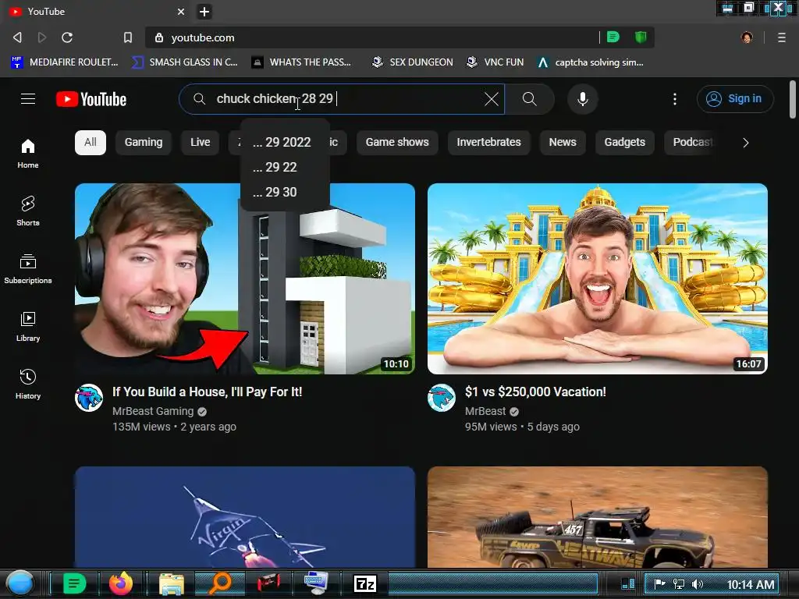Clear the search box with the X
The width and height of the screenshot is (799, 599).
(492, 99)
